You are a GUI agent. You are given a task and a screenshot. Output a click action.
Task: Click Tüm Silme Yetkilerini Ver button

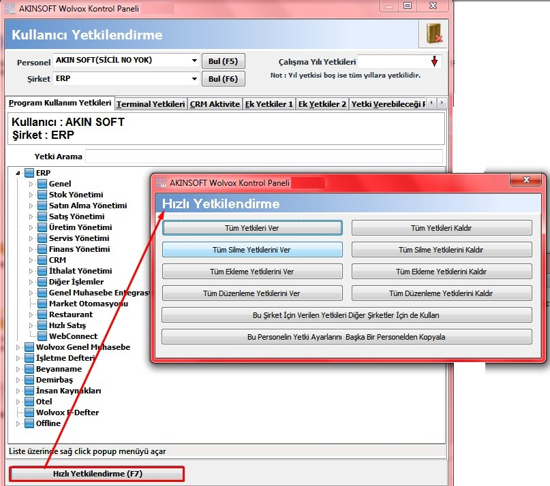click(252, 250)
